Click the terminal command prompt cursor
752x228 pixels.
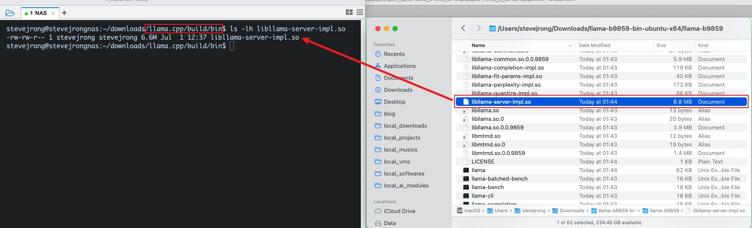coord(232,46)
